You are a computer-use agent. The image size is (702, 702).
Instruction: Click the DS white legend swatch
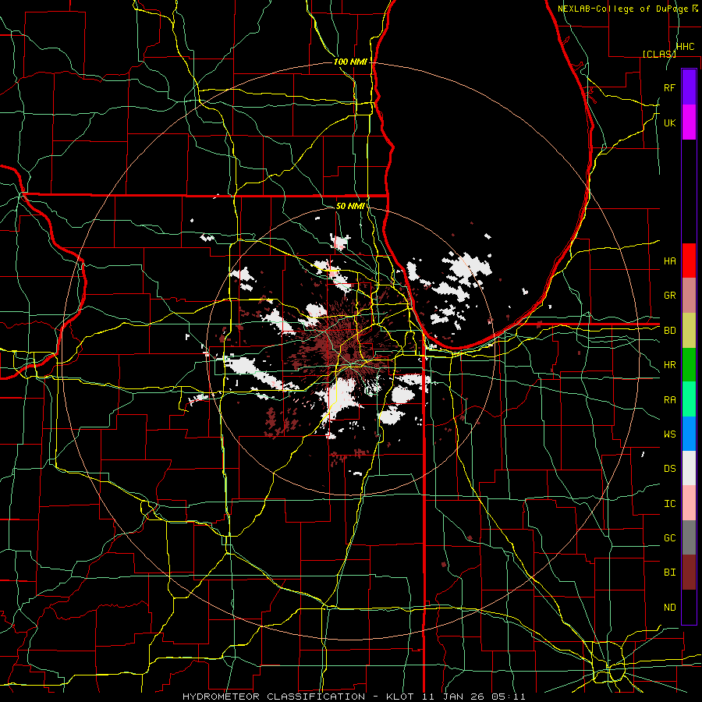click(x=689, y=468)
